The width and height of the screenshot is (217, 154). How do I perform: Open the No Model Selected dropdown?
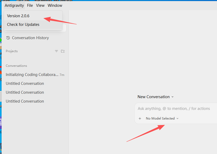coord(162,119)
